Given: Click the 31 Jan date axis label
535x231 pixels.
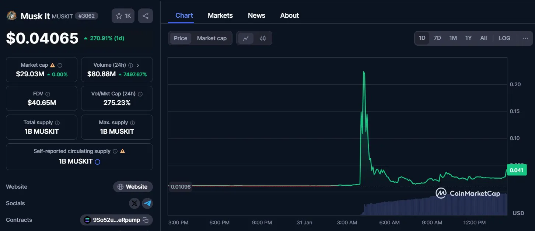Looking at the screenshot, I should click(304, 223).
